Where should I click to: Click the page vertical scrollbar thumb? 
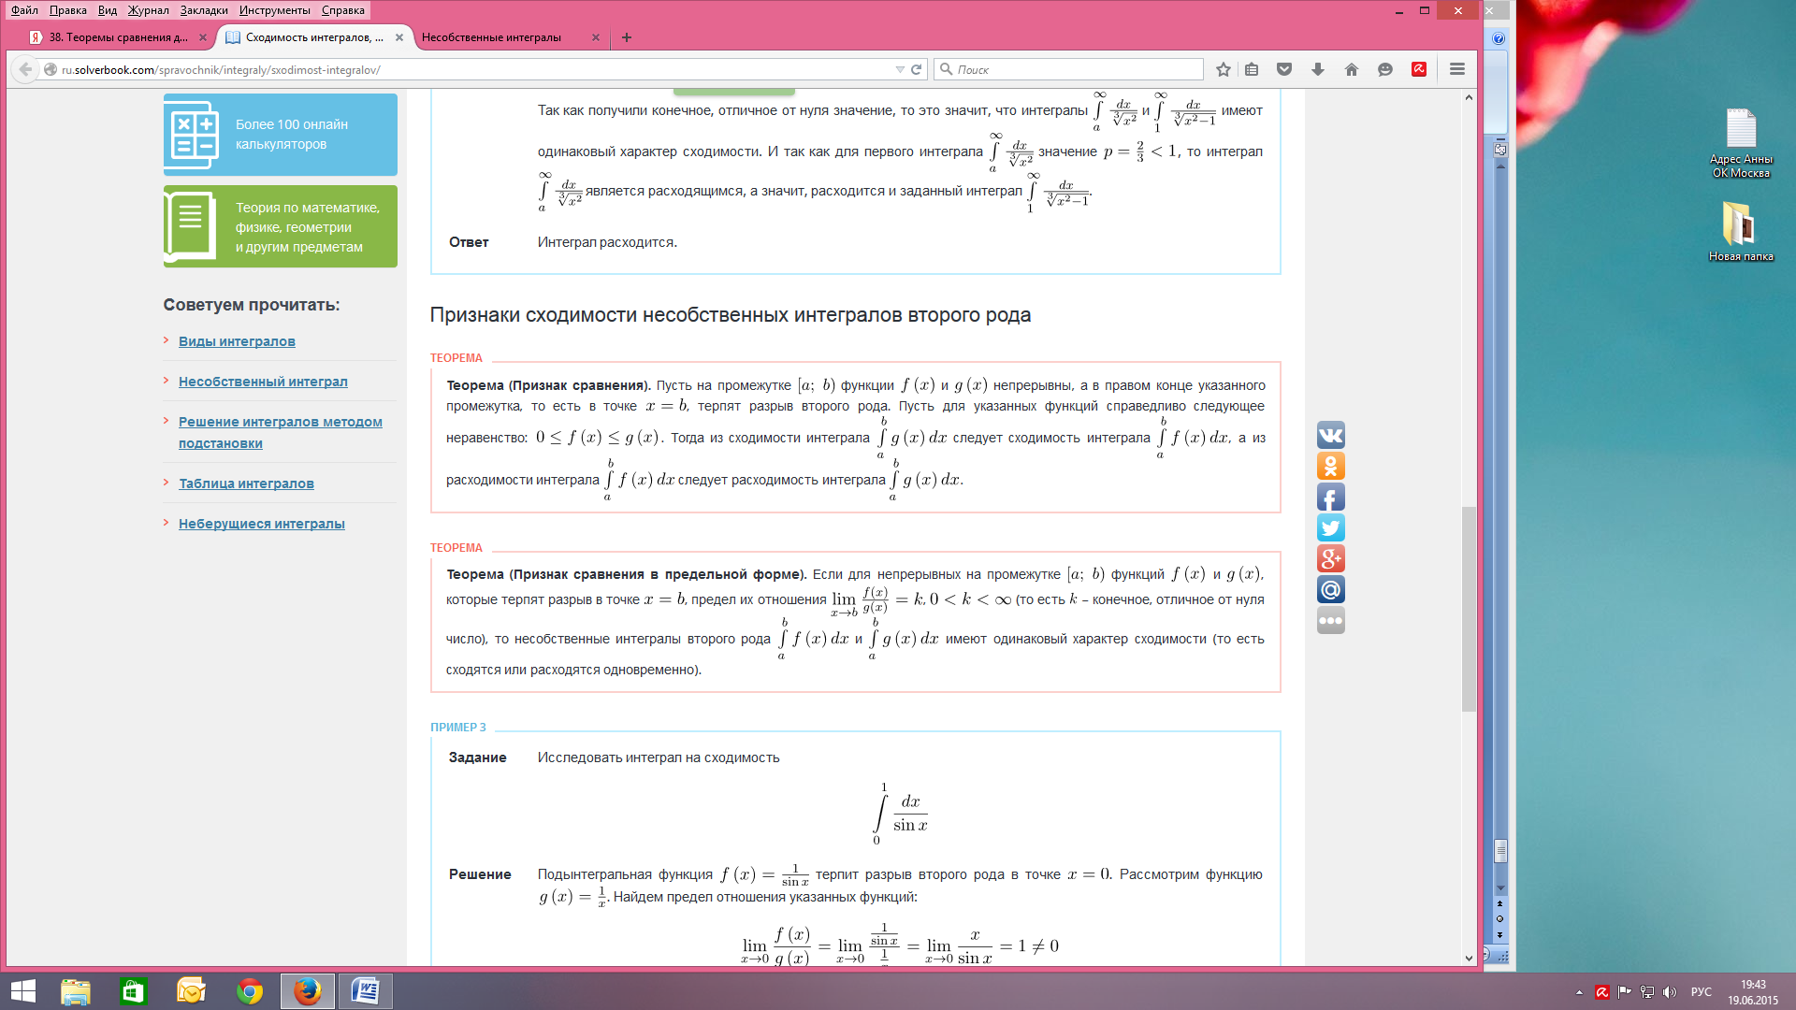[1469, 609]
